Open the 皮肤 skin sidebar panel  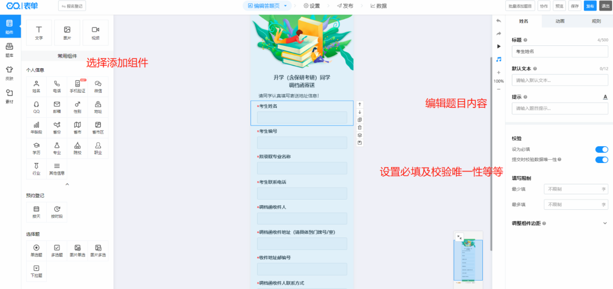[x=9, y=73]
